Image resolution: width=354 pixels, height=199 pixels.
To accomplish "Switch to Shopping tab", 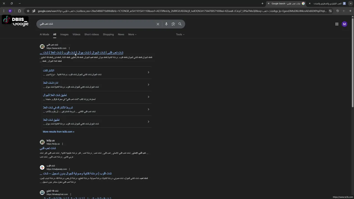I will pos(108,35).
